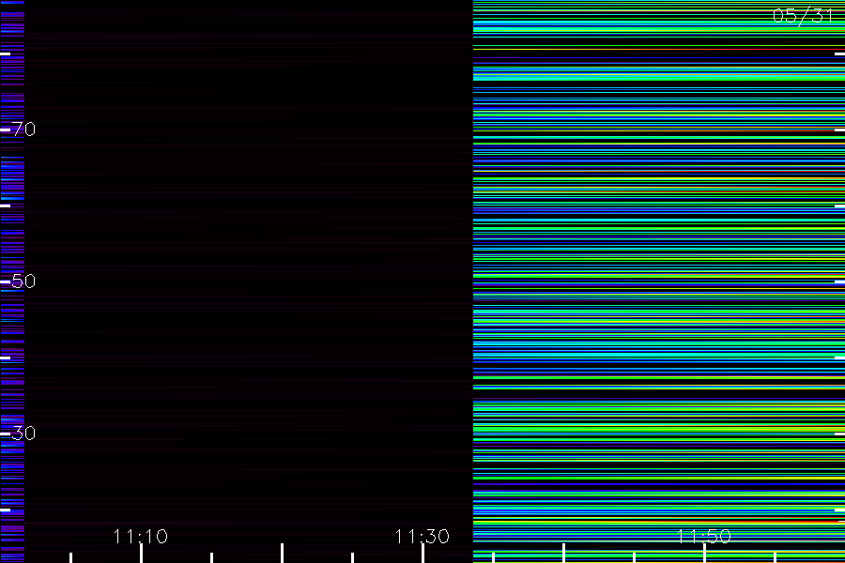845x563 pixels.
Task: Click the 50 frequency axis label
Action: point(23,281)
